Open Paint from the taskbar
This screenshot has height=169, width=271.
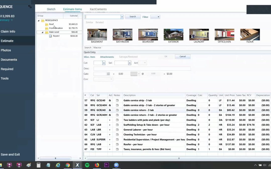pyautogui.click(x=29, y=165)
